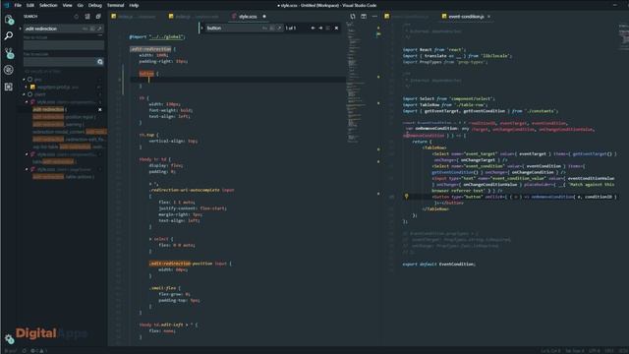Close the find widget
Image resolution: width=629 pixels, height=354 pixels.
point(336,29)
